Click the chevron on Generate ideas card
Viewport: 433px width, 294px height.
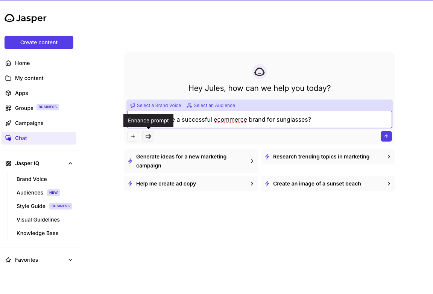(x=252, y=161)
